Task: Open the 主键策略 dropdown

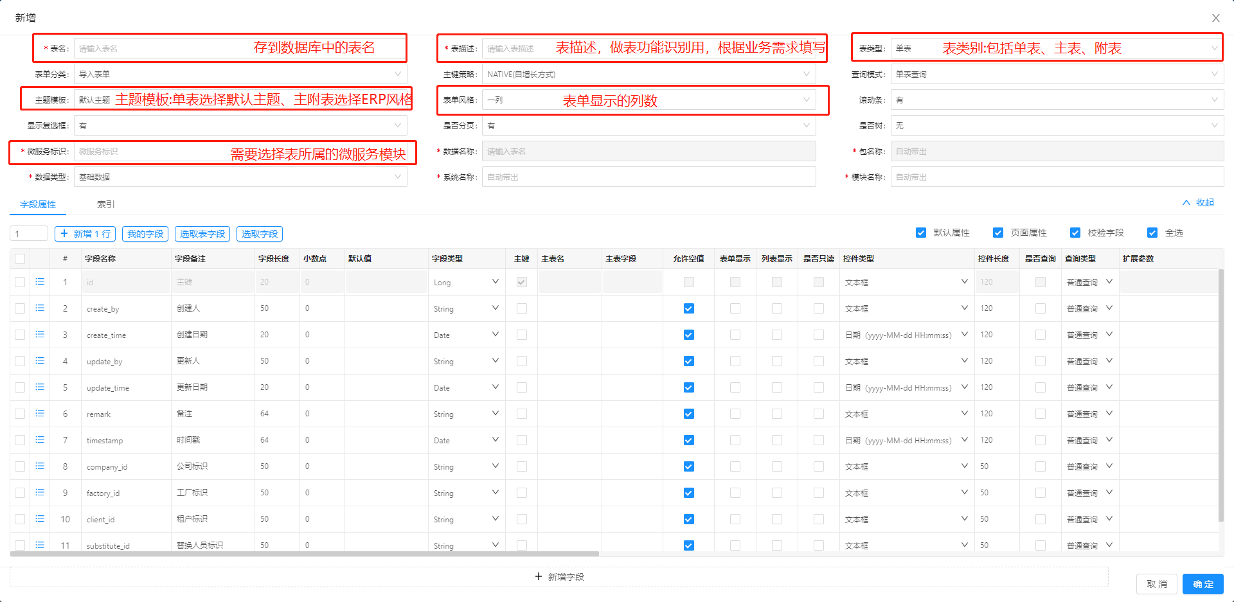Action: (649, 74)
